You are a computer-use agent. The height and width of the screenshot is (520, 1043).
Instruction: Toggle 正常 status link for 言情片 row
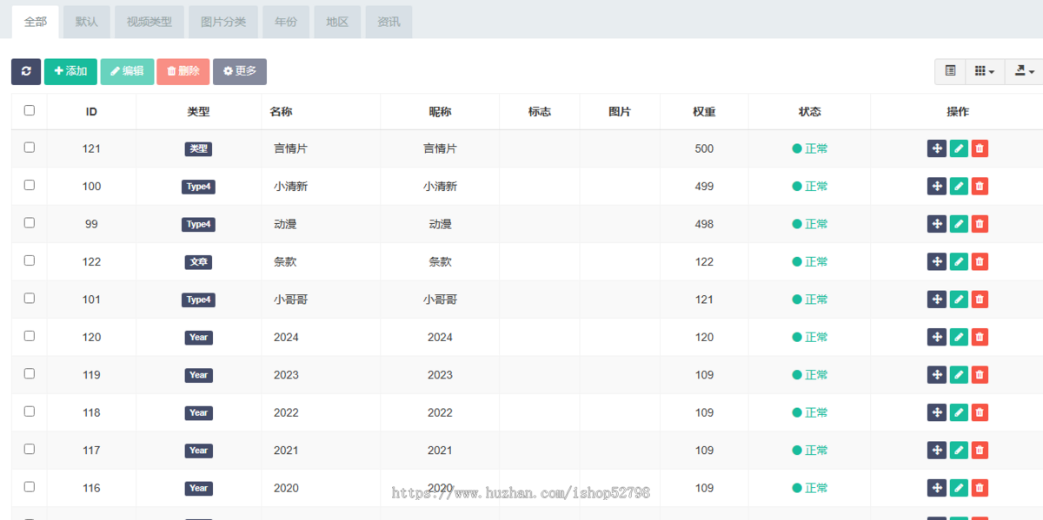point(810,148)
